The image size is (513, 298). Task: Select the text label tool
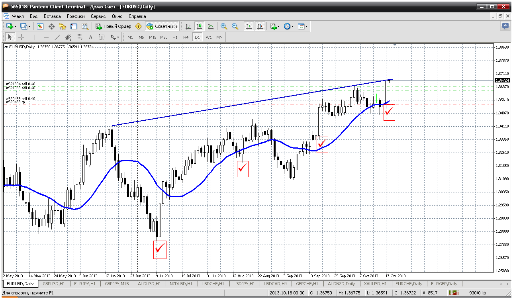[x=102, y=37]
